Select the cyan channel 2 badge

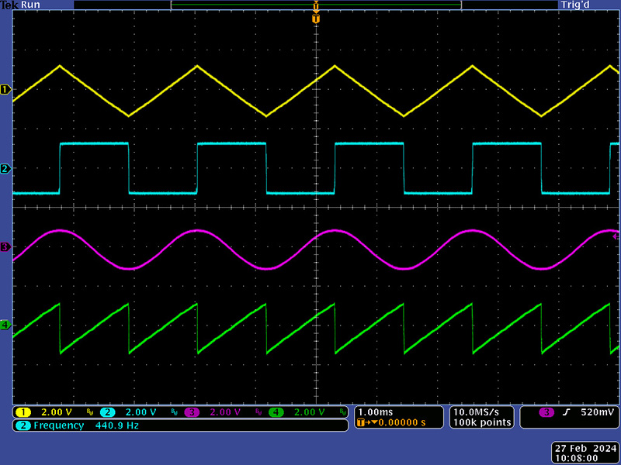coord(107,412)
